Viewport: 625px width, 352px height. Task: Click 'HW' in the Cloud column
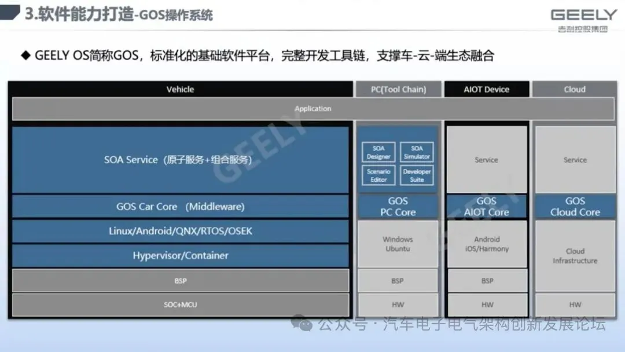pyautogui.click(x=575, y=305)
